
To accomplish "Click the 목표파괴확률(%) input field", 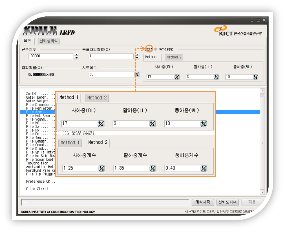I will 111,56.
